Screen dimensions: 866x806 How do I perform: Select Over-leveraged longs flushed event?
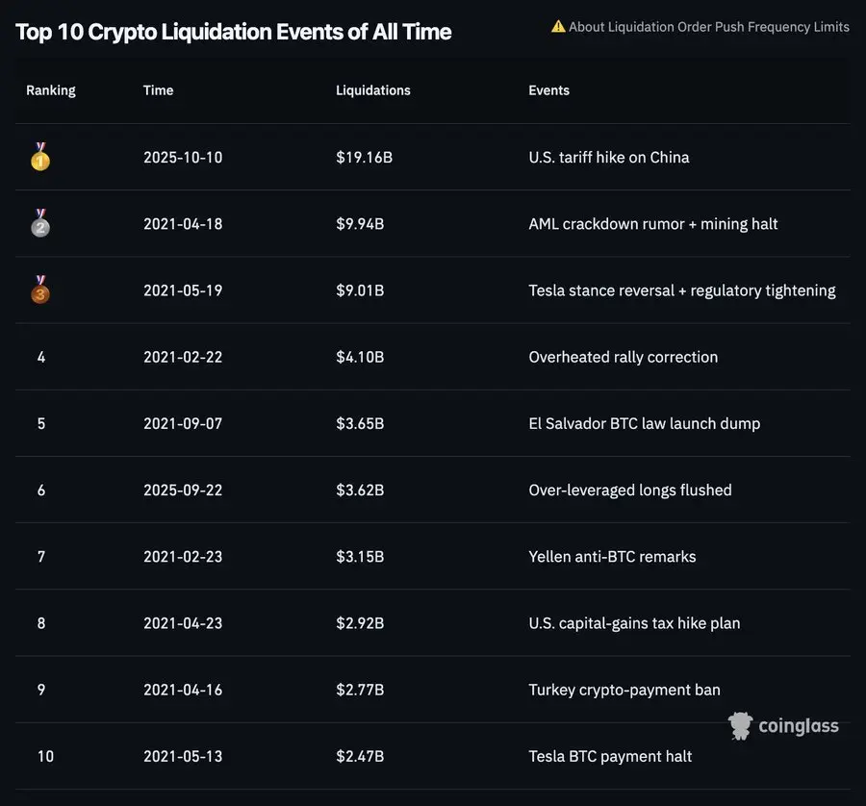(630, 491)
